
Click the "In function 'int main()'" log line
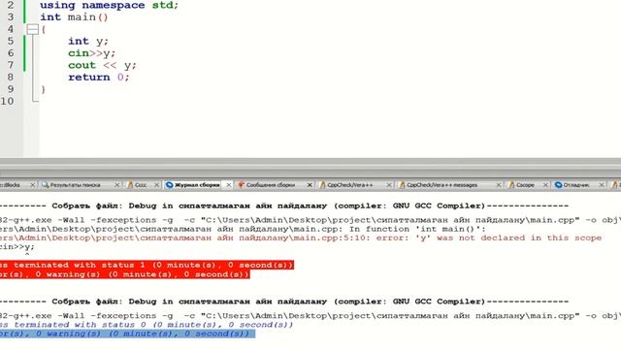point(243,229)
